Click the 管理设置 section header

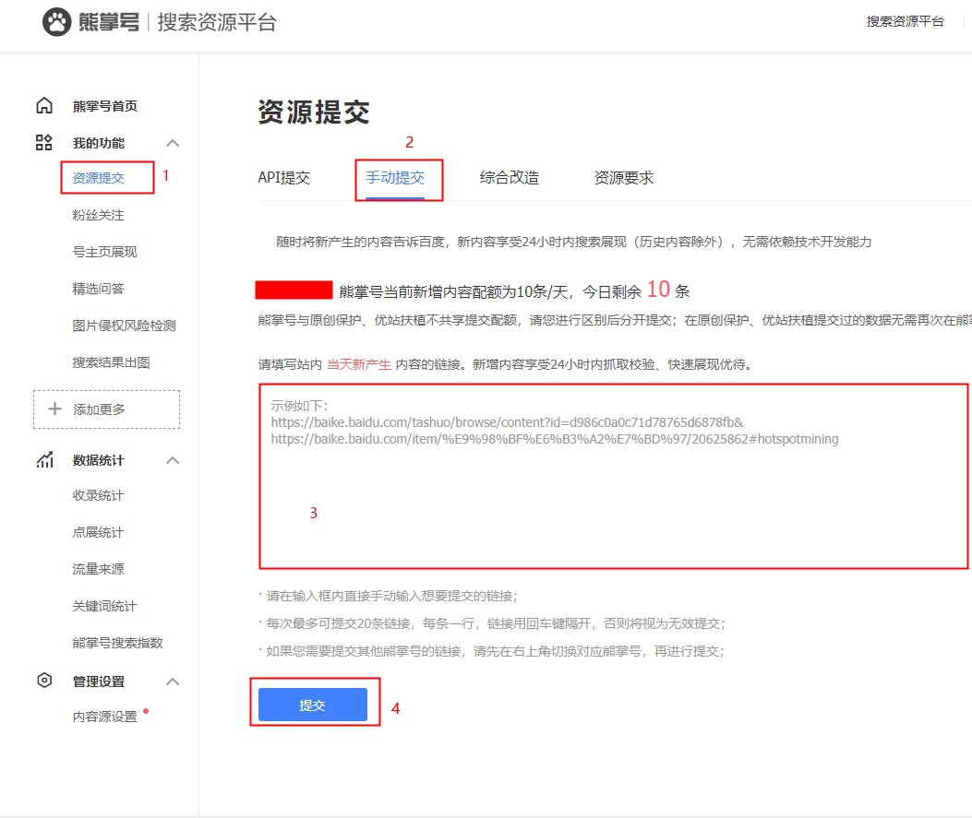[99, 682]
